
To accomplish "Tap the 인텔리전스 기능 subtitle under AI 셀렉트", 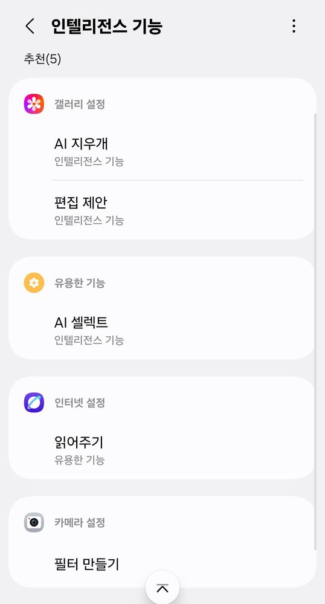I will coord(89,340).
